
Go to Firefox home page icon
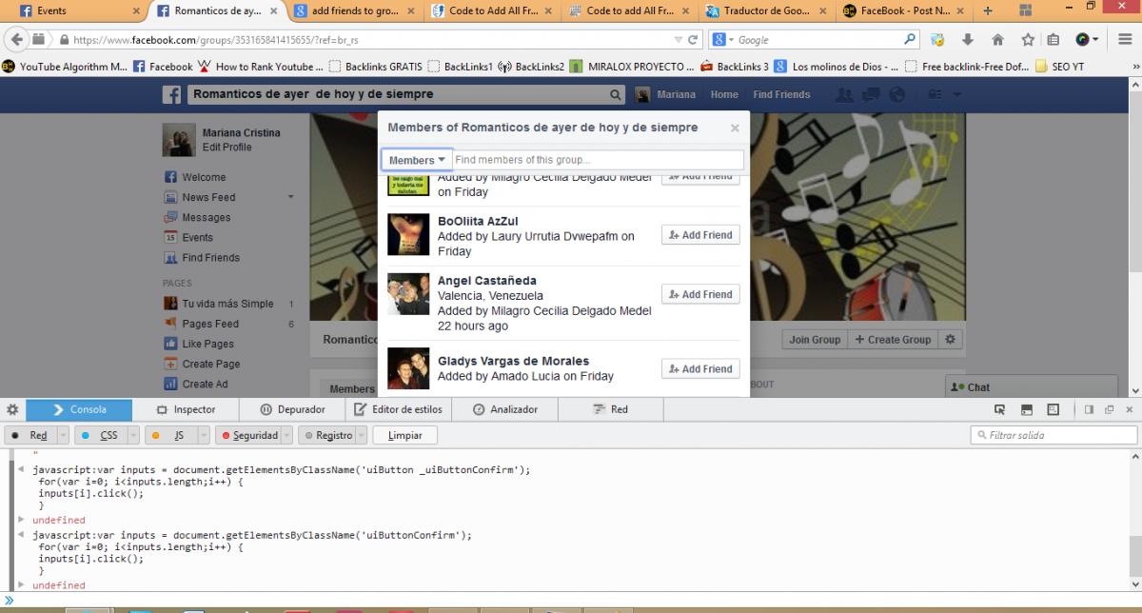(997, 40)
